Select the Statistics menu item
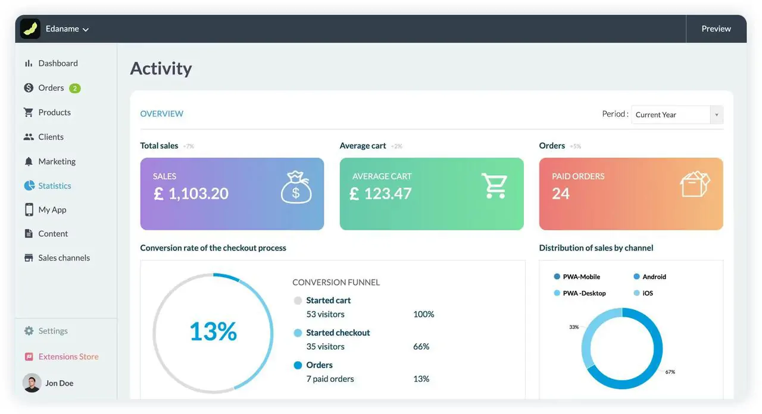762x414 pixels. coord(54,186)
